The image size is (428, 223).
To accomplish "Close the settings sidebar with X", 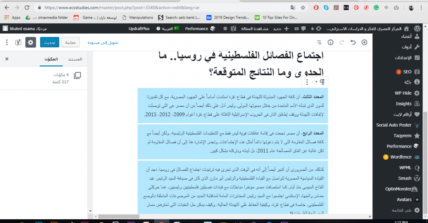I will click(x=7, y=59).
